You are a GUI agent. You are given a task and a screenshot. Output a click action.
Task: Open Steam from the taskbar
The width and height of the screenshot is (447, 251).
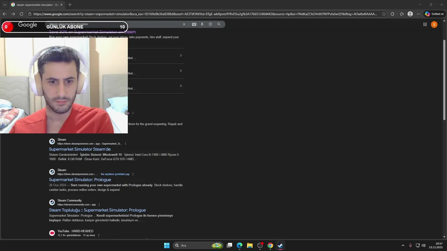(280, 245)
